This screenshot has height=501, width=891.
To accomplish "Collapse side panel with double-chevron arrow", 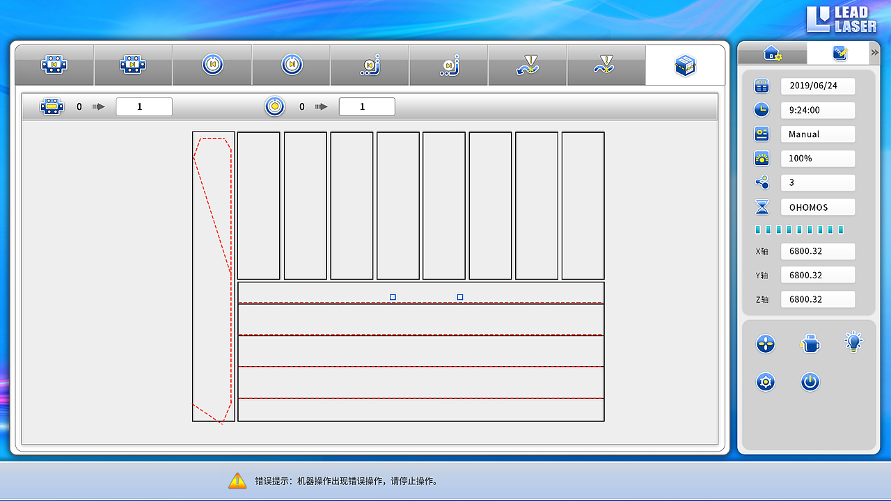I will pos(875,53).
